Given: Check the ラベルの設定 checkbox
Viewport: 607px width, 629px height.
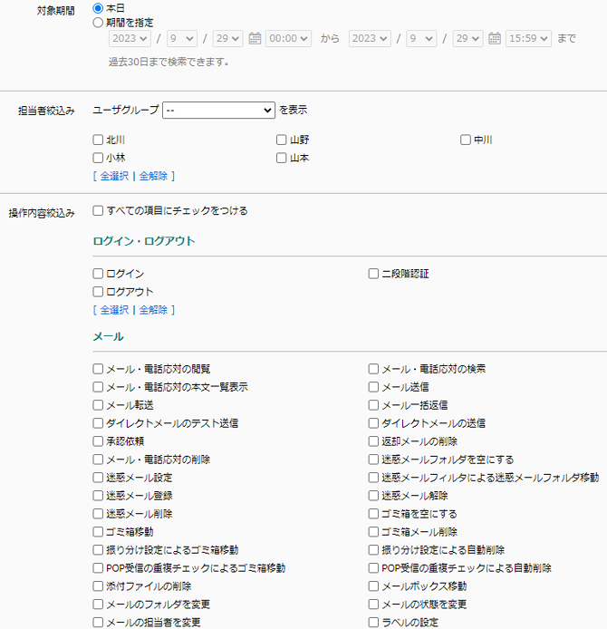Looking at the screenshot, I should click(x=373, y=623).
